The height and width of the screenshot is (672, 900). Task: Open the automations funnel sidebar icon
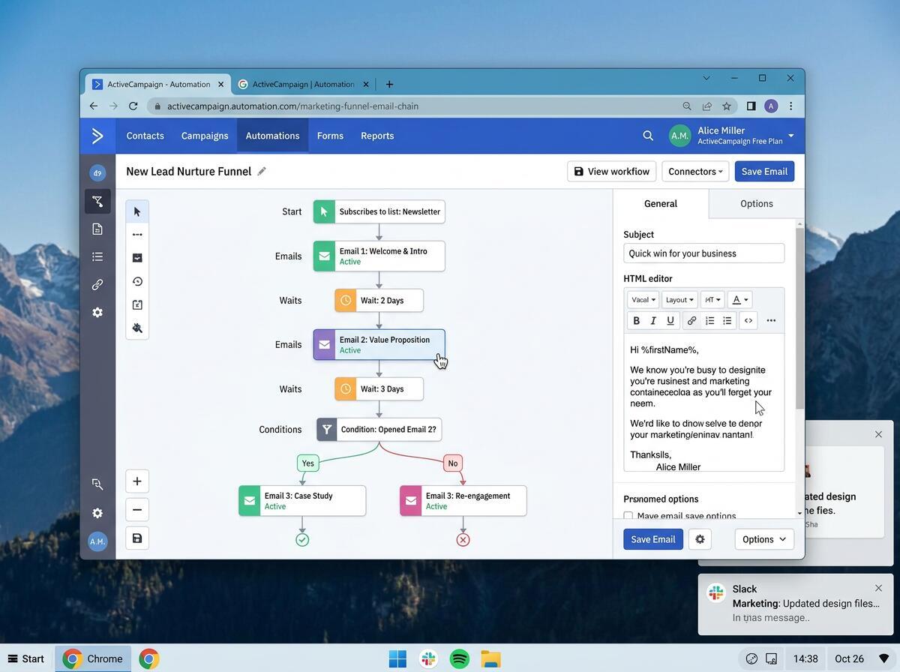(97, 201)
